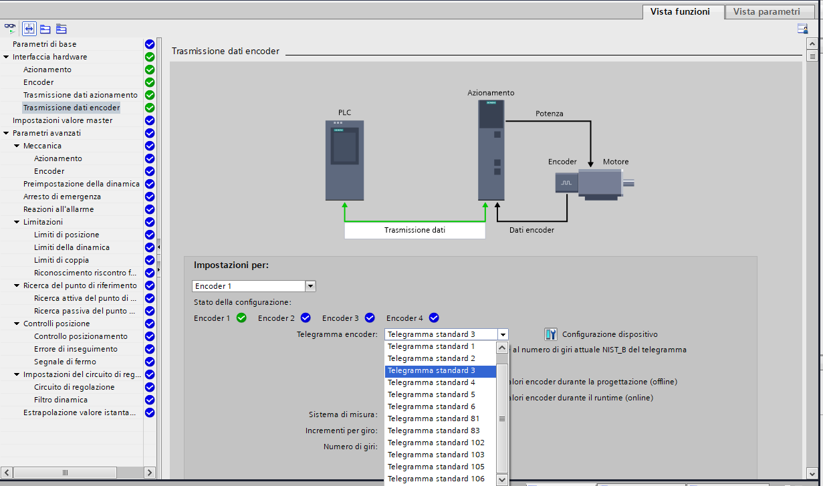Click green status check next to Encoder 1

[241, 318]
